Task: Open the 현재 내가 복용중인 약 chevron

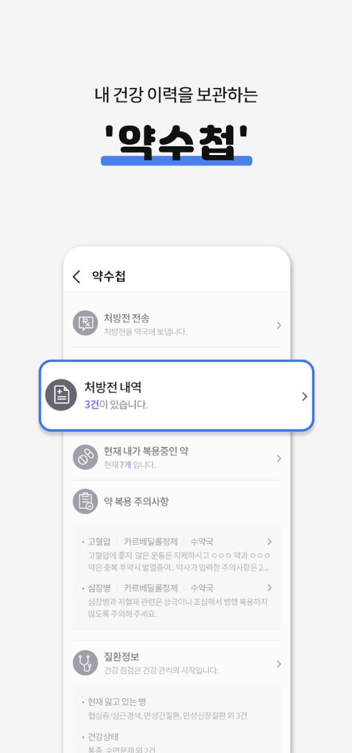Action: (x=279, y=459)
